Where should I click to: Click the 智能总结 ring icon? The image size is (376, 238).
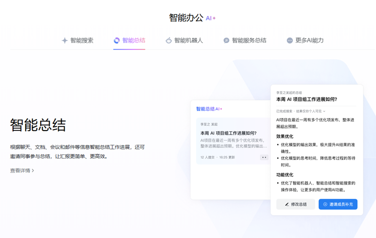point(117,40)
